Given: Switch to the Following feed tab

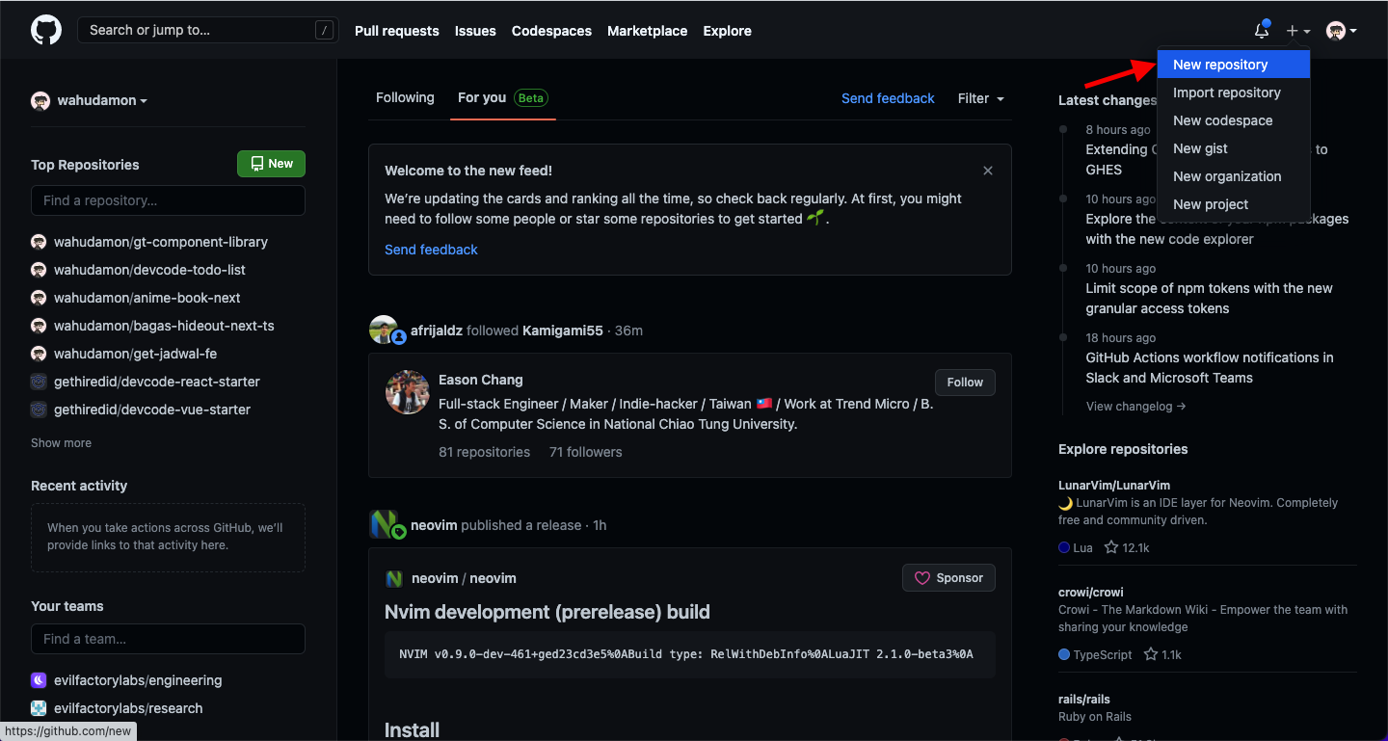Looking at the screenshot, I should tap(405, 97).
